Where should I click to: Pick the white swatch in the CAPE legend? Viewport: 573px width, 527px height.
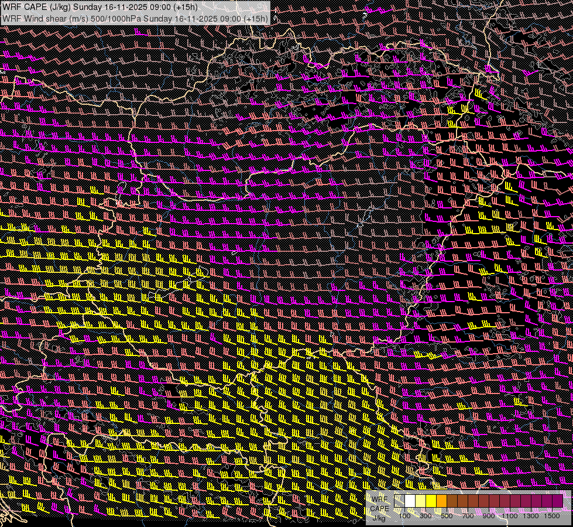pyautogui.click(x=410, y=501)
